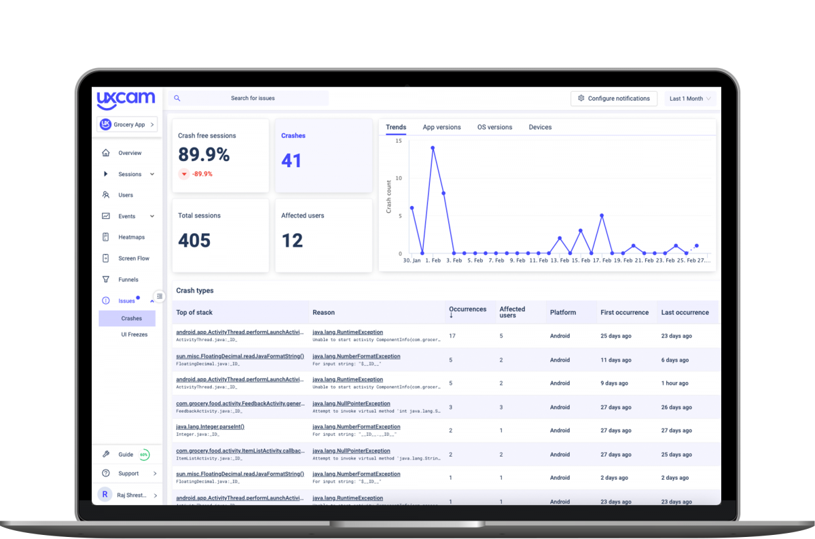
Task: Click the Guide wrench icon
Action: pos(105,454)
